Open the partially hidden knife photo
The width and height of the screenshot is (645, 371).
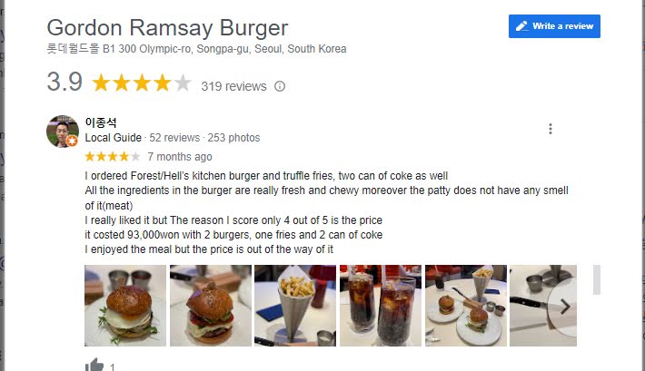pos(543,306)
